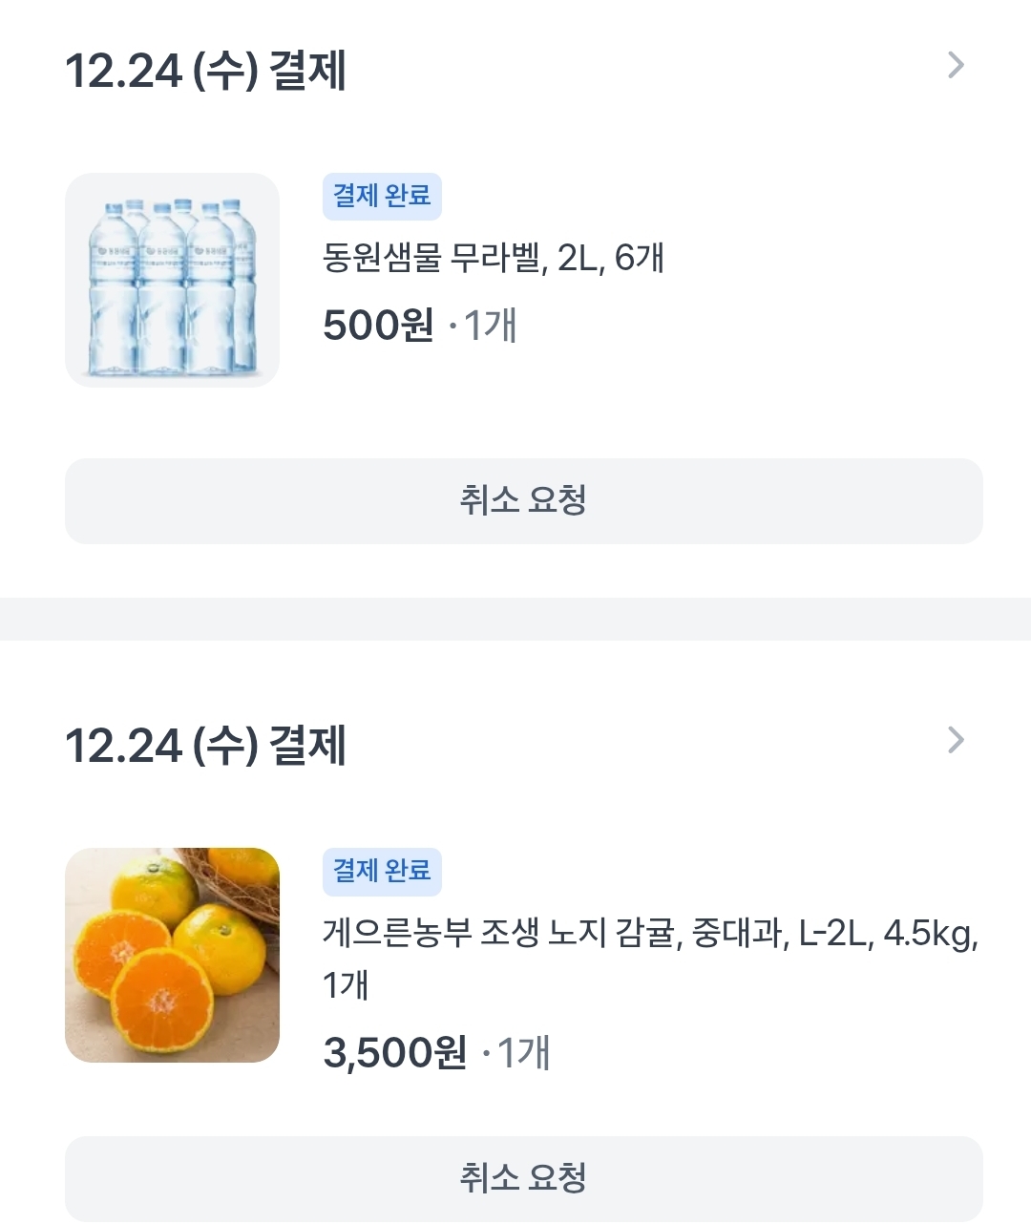
Task: Open details chevron for 동원샘물 order
Action: [956, 66]
